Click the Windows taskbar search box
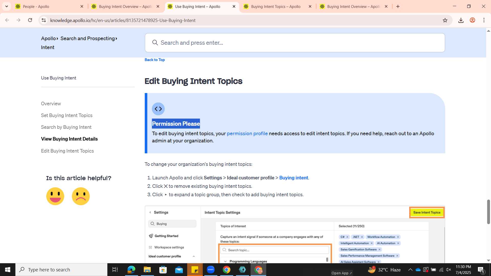Viewport: 491px width, 276px height. coord(61,270)
